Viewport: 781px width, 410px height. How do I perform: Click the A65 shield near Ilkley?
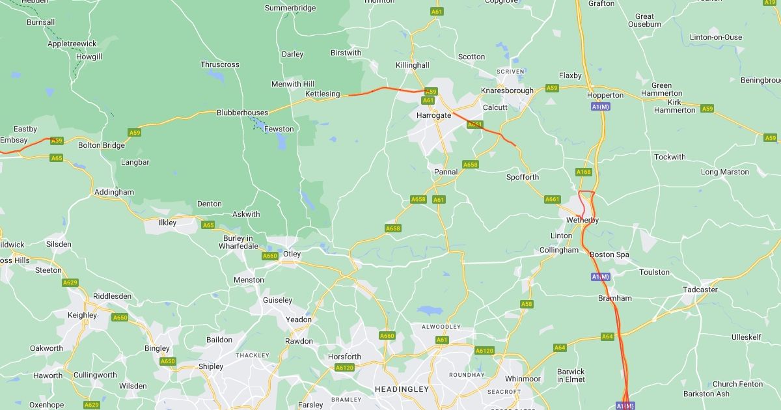coord(208,225)
